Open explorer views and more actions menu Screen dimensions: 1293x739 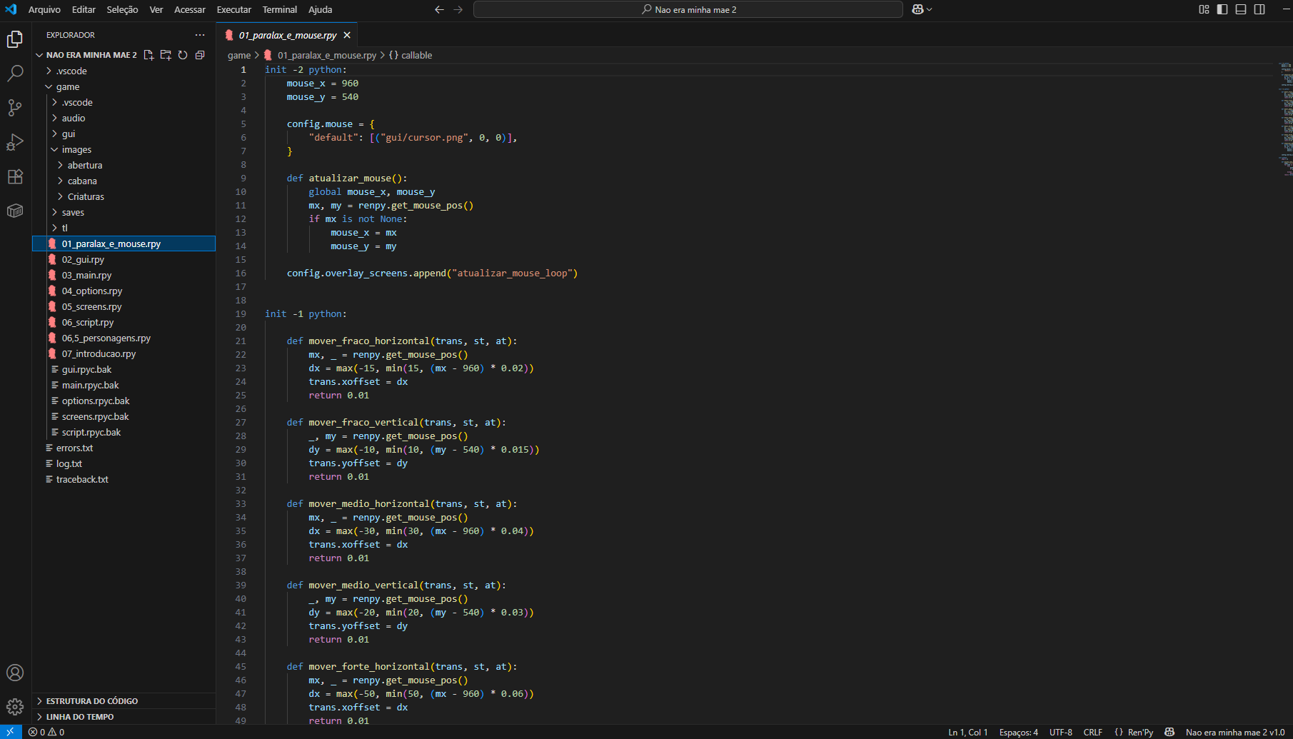pos(200,35)
